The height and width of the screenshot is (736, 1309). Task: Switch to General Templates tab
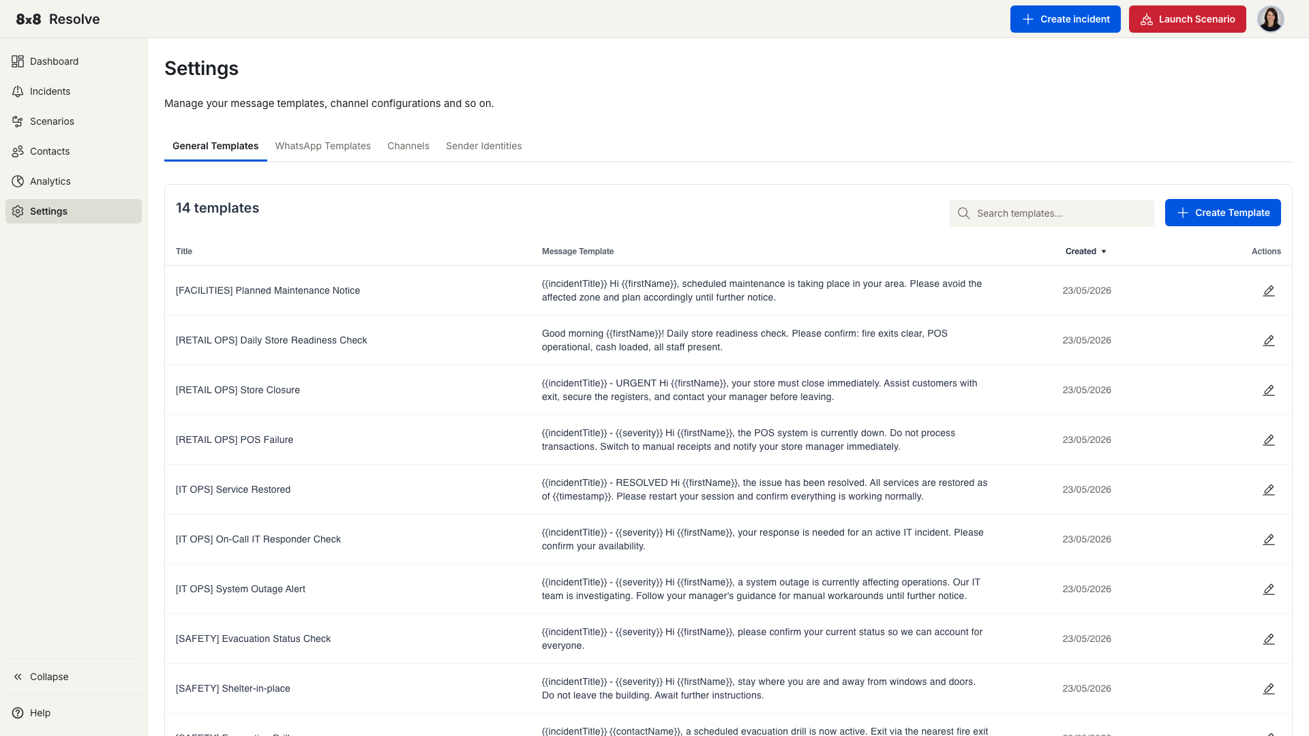[x=215, y=146]
